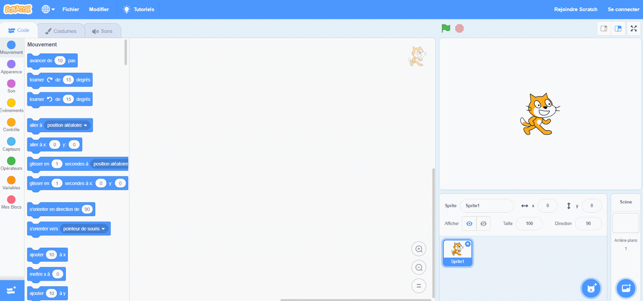Select the Son block category

11,86
